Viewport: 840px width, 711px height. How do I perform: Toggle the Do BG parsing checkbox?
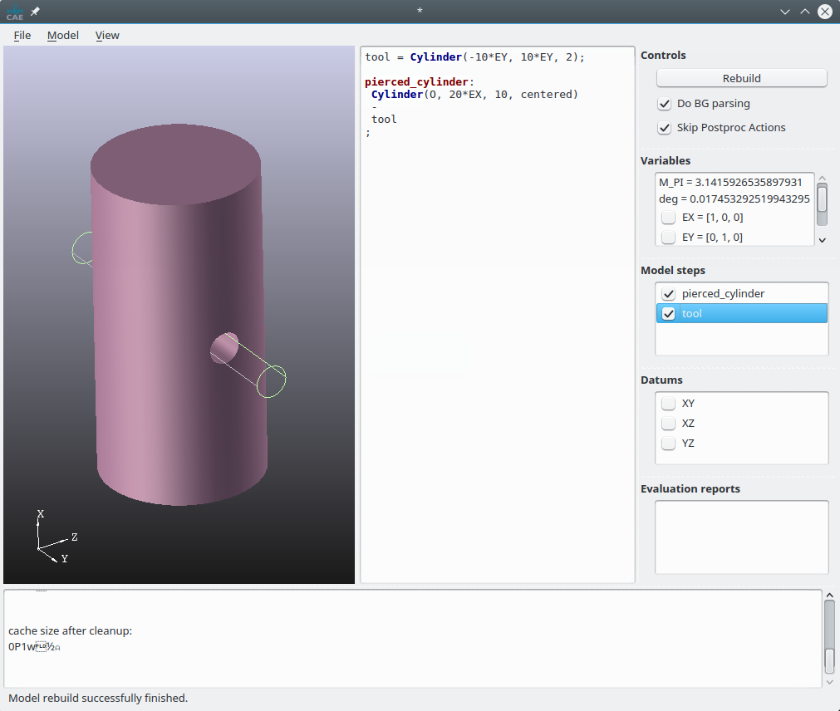(x=665, y=104)
